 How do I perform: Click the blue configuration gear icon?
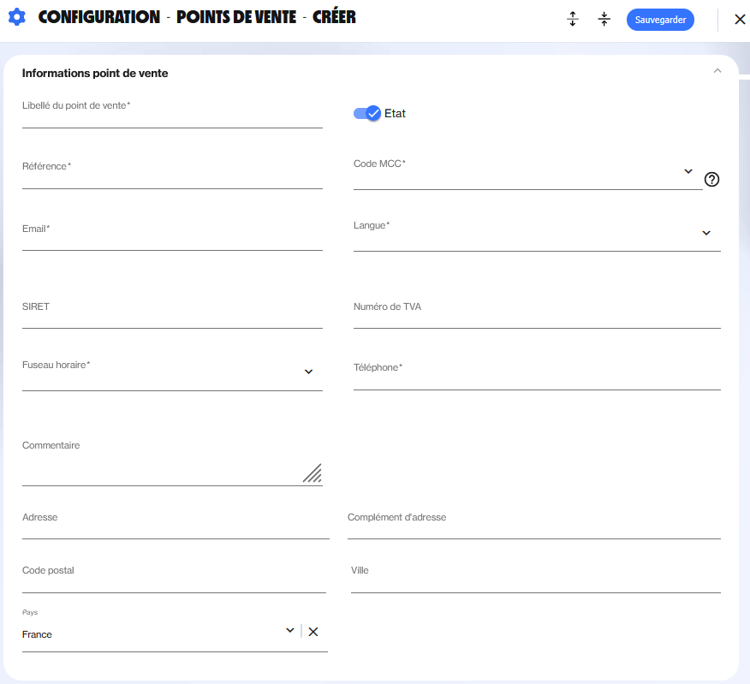(x=17, y=17)
